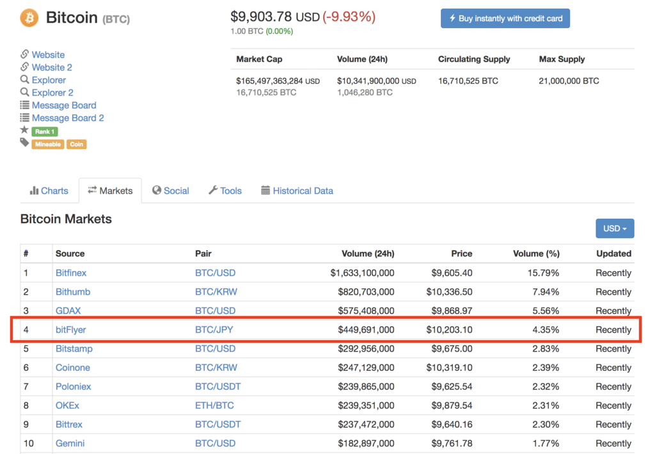Viewport: 655px width, 454px height.
Task: Open the Bittrex exchange link
Action: (69, 425)
